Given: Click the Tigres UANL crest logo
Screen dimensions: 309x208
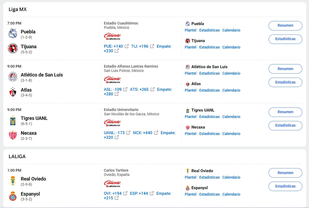Looking at the screenshot, I should click(x=13, y=120).
